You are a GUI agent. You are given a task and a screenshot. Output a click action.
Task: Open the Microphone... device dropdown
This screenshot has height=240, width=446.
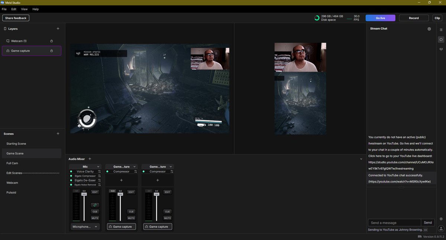click(85, 227)
